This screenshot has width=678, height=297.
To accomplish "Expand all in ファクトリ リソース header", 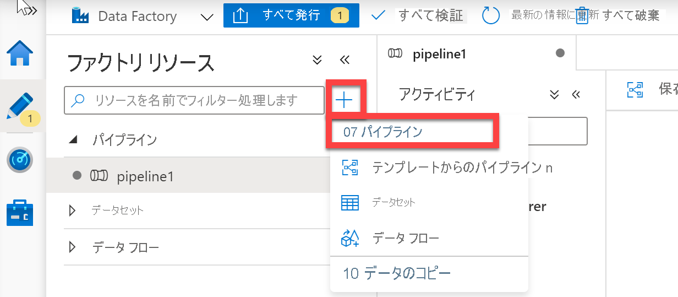I will [317, 60].
